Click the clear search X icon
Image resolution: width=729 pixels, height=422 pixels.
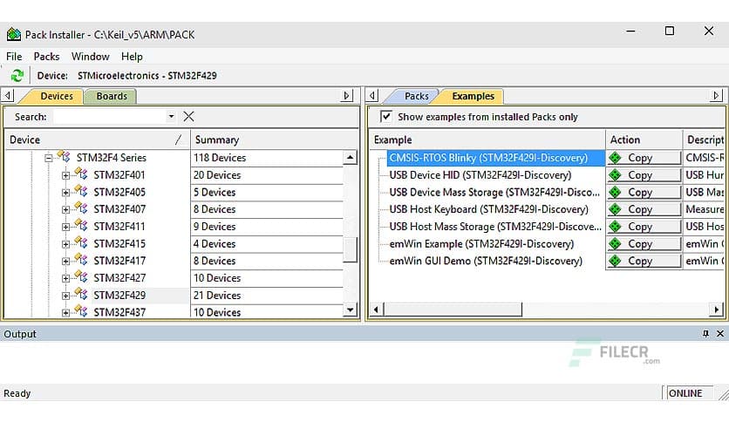point(188,116)
